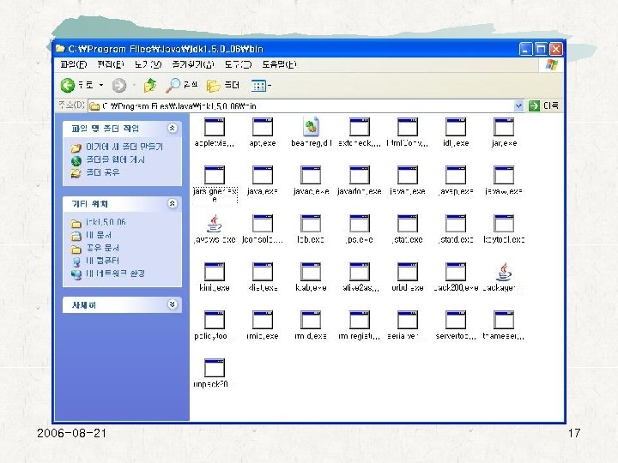Select the javadoc.exe file icon
Viewport: 618px width, 463px height.
(x=360, y=175)
